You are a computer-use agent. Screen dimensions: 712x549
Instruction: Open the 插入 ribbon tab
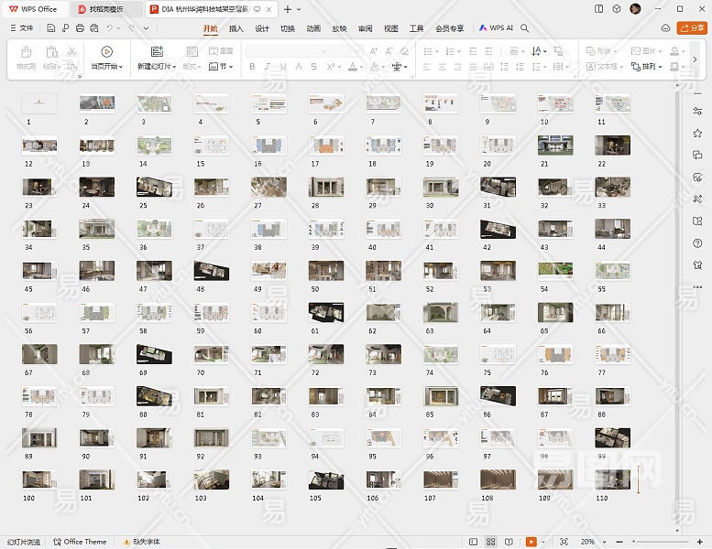click(236, 28)
